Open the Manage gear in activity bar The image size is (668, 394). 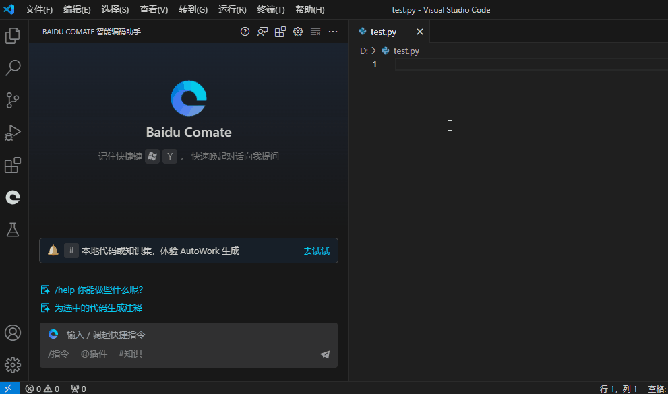click(x=13, y=365)
